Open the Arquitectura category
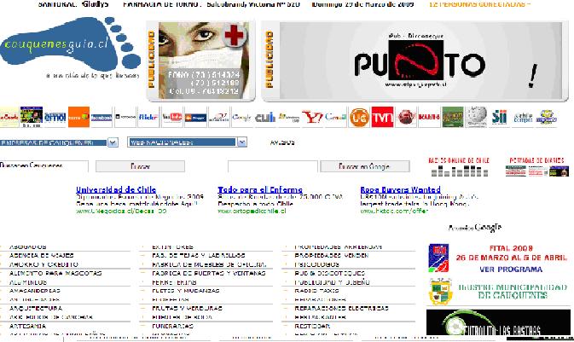The width and height of the screenshot is (574, 342). (x=36, y=309)
